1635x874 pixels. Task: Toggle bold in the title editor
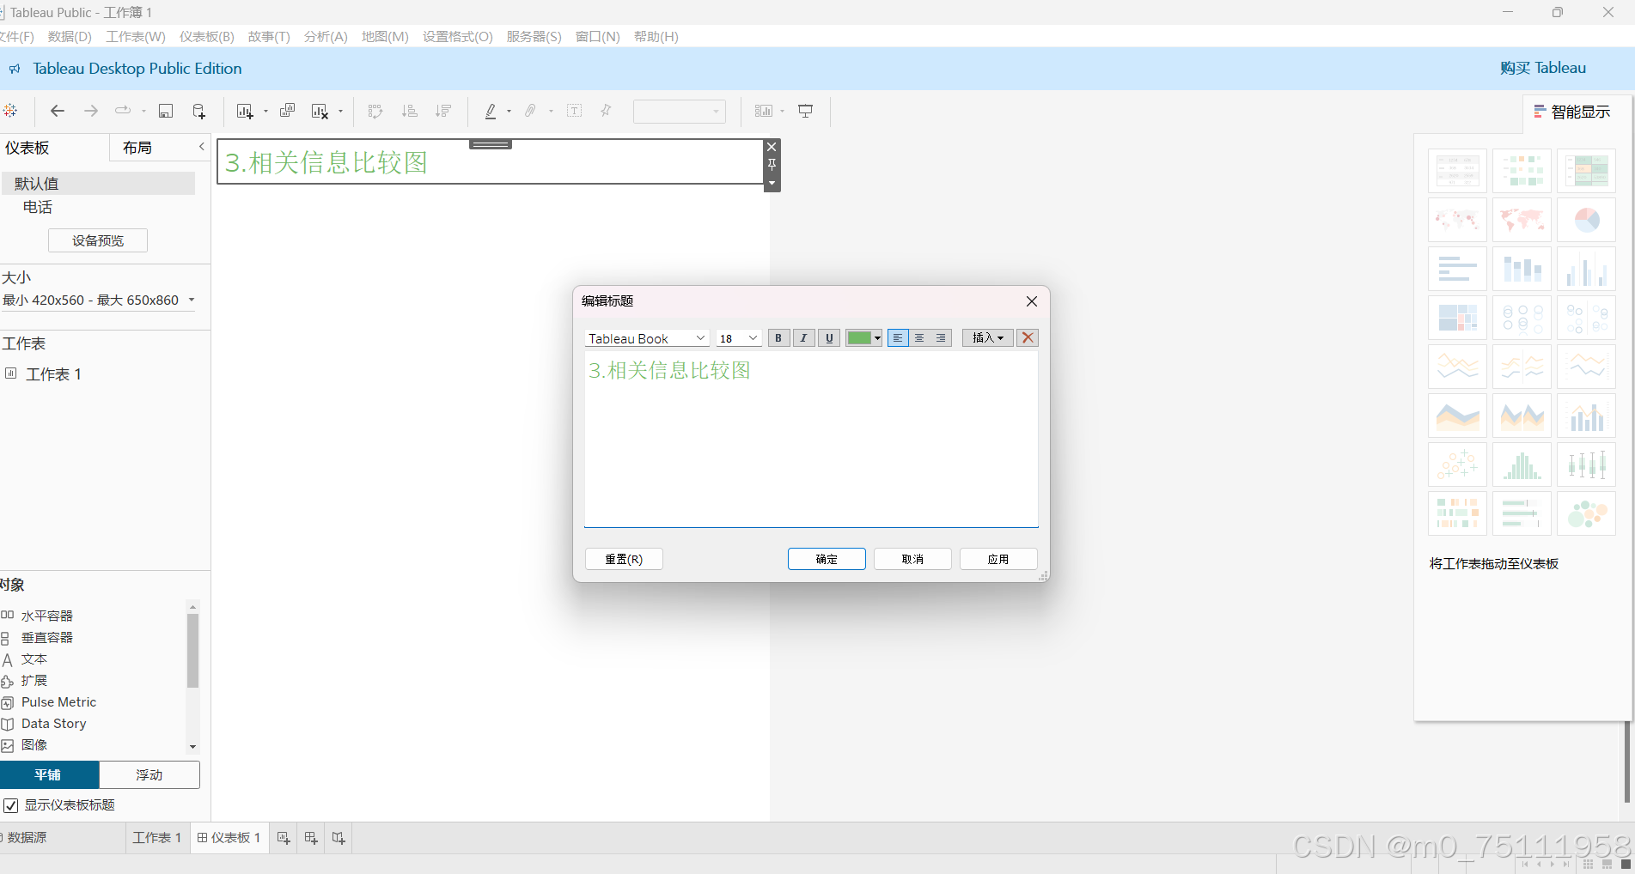(x=778, y=338)
